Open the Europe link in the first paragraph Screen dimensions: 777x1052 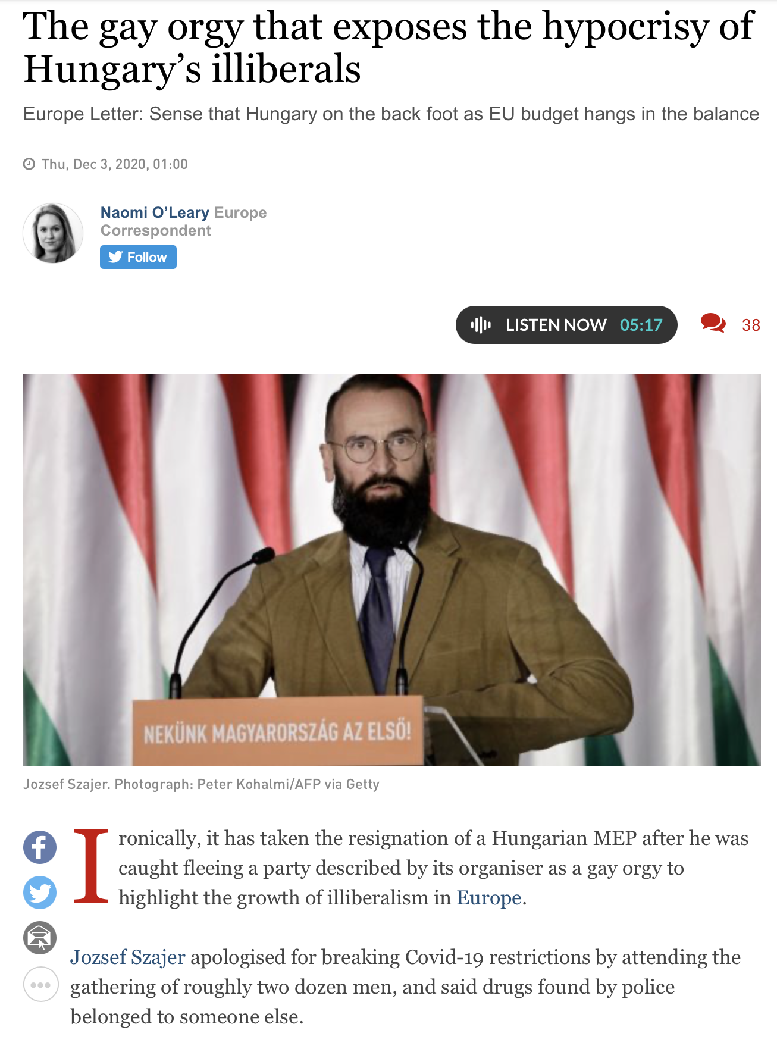[x=489, y=897]
